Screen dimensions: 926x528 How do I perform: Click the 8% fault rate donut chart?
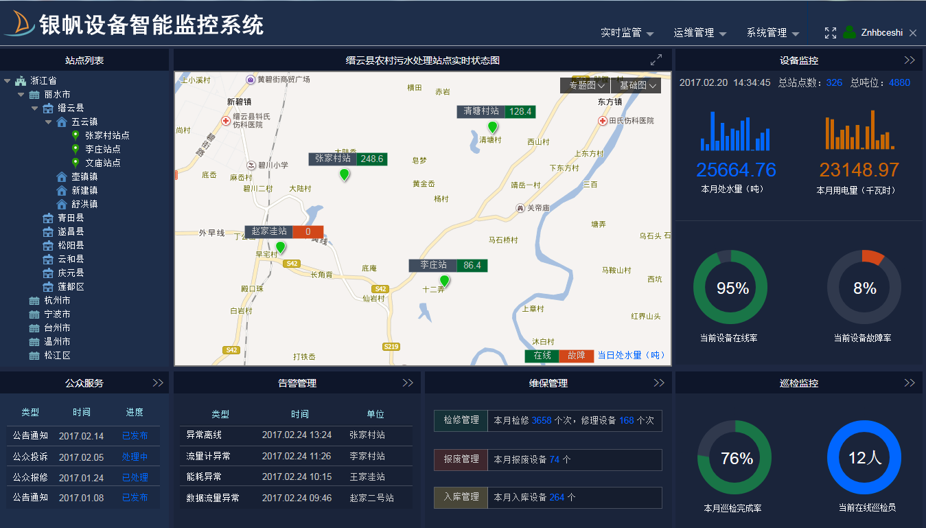pos(864,287)
